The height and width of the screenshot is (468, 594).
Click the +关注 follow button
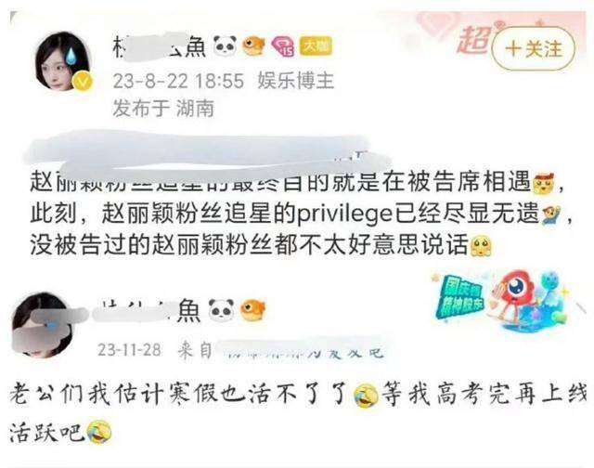533,49
